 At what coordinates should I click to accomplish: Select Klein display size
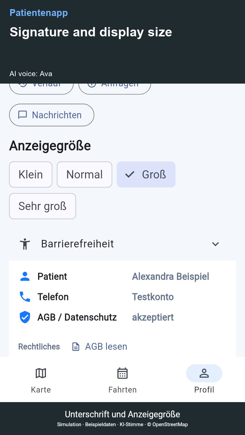[31, 174]
